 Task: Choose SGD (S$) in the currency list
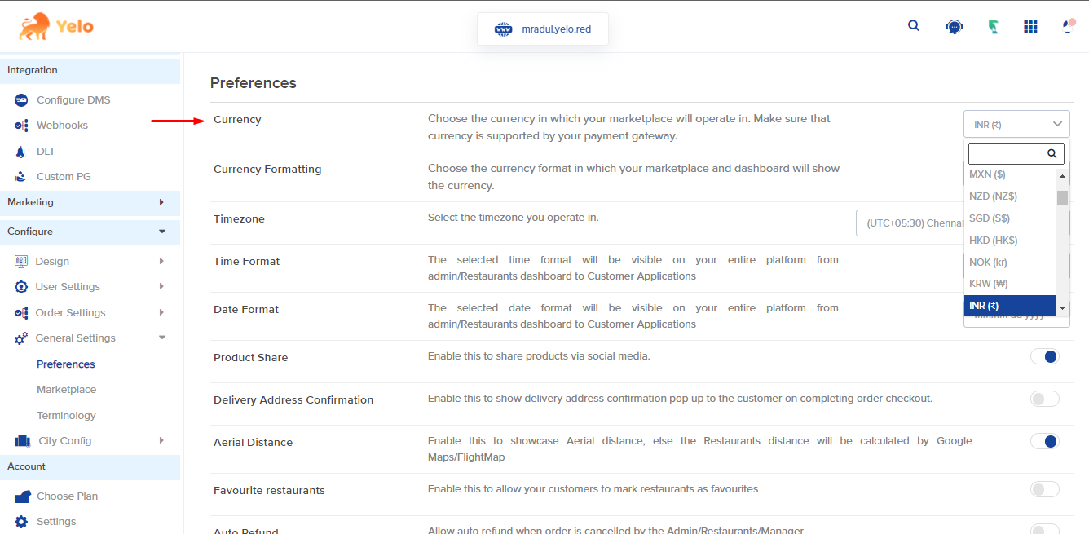[x=1010, y=218]
